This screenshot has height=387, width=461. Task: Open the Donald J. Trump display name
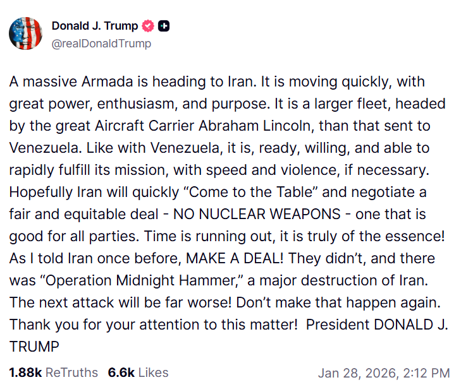click(95, 27)
